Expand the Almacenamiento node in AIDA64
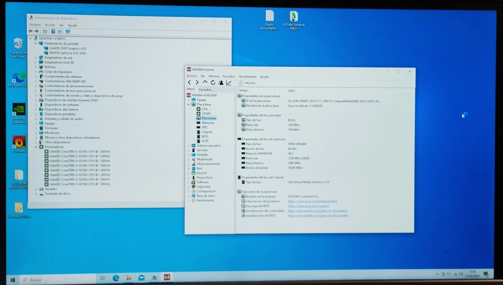This screenshot has height=285, width=503. (189, 164)
